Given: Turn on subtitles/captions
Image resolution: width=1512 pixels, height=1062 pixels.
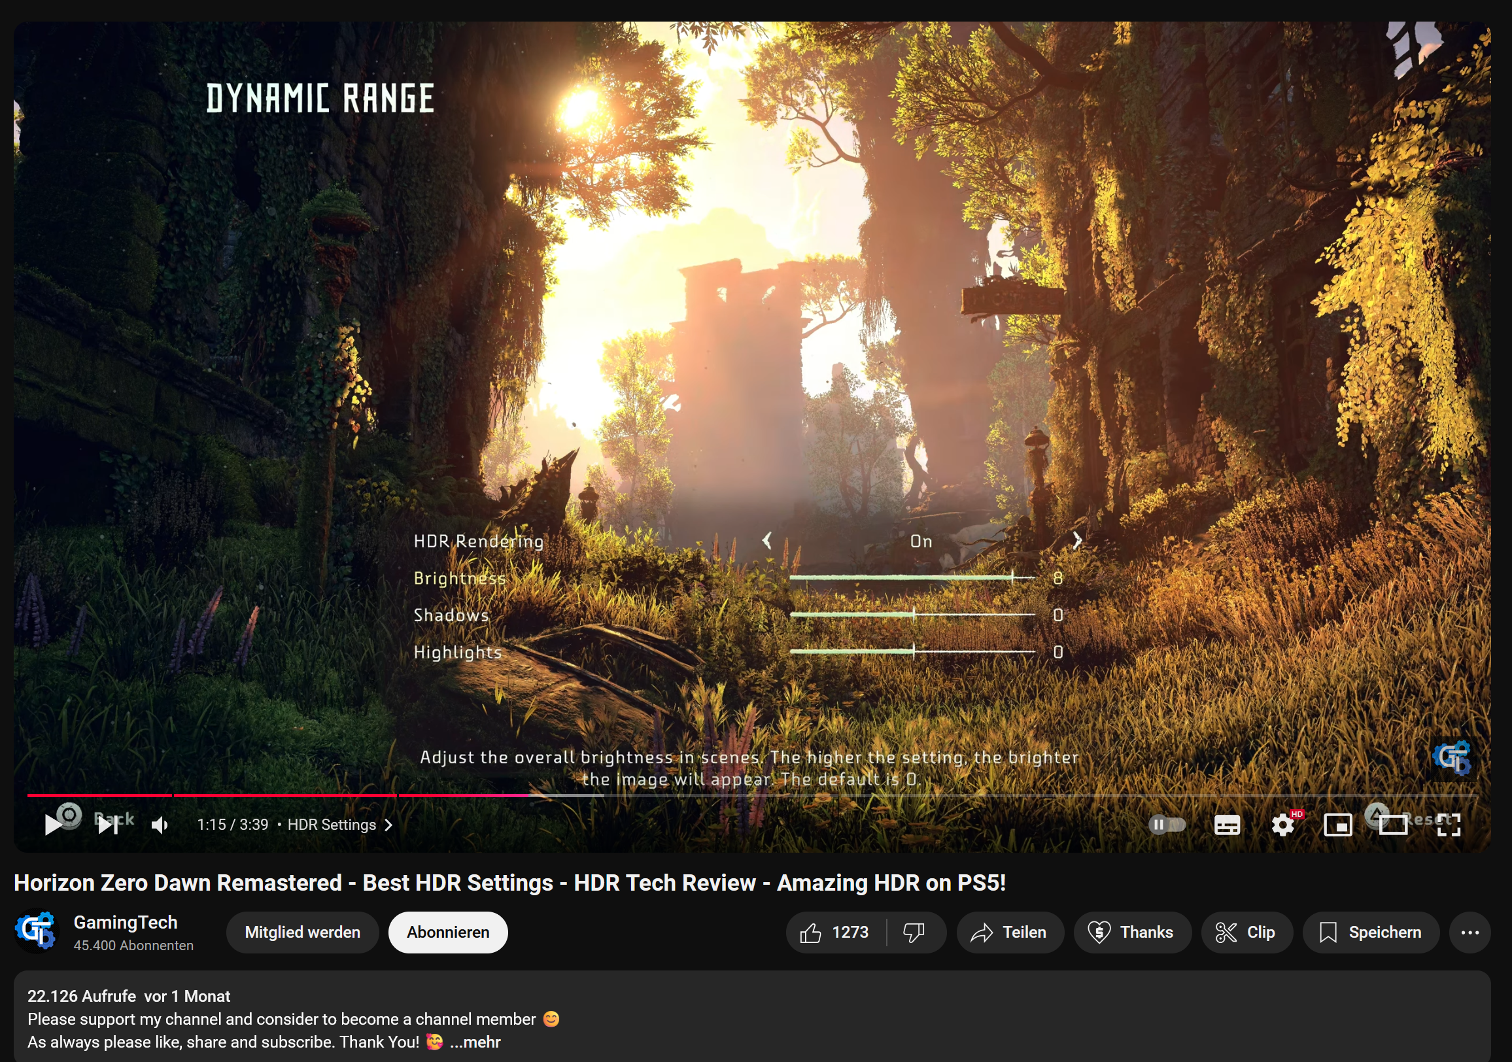Looking at the screenshot, I should (1226, 825).
